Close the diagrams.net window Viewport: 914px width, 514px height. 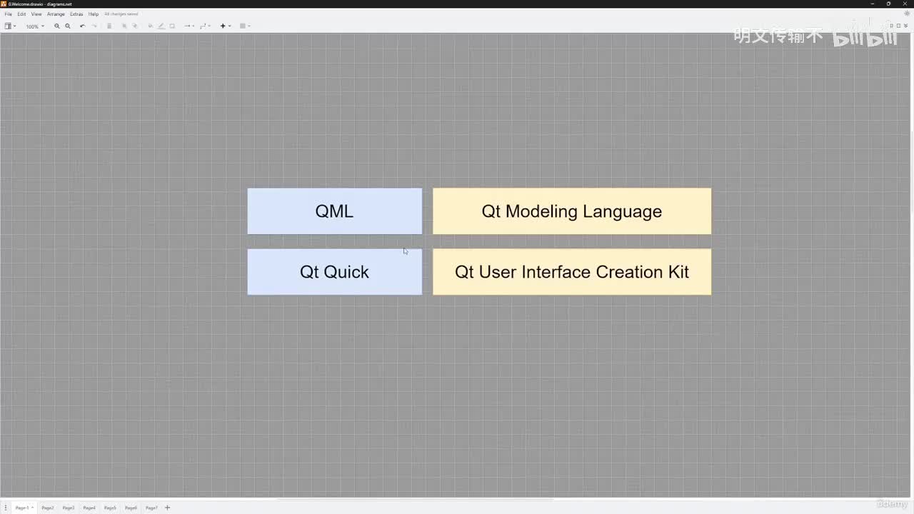pyautogui.click(x=905, y=4)
